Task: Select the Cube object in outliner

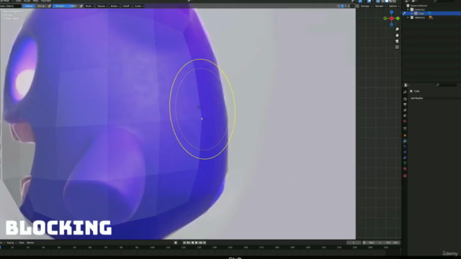Action: click(x=421, y=14)
